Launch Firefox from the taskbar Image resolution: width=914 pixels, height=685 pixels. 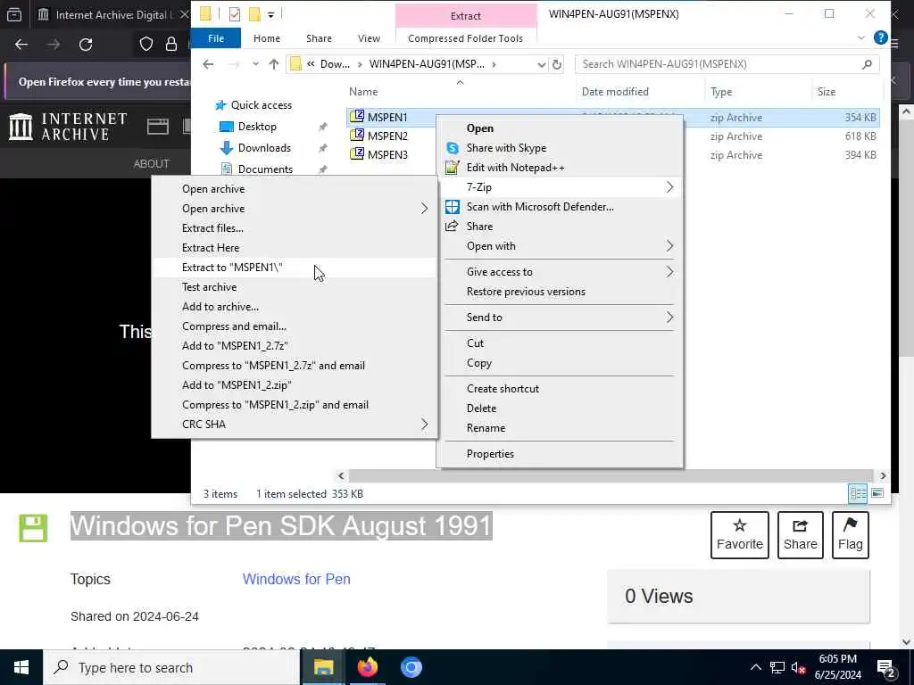tap(367, 667)
